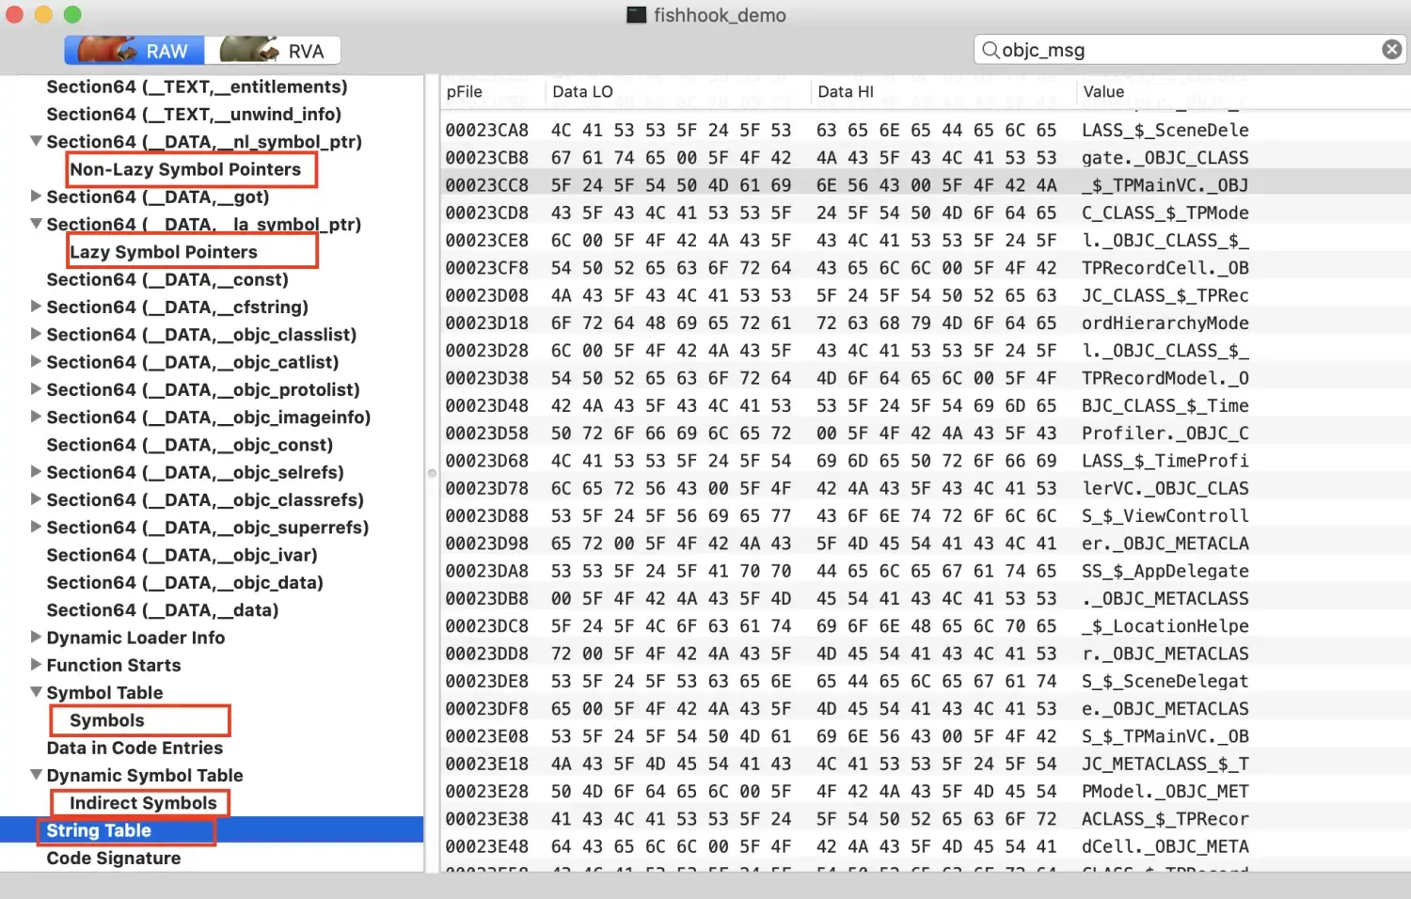Select Code Signature in sidebar

point(114,859)
